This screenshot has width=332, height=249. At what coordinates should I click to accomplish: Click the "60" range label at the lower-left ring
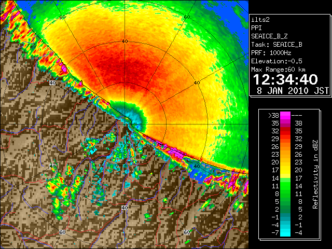[x=62, y=232]
